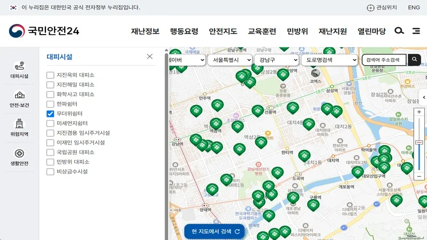
Task: Switch language with ENG link
Action: (414, 7)
